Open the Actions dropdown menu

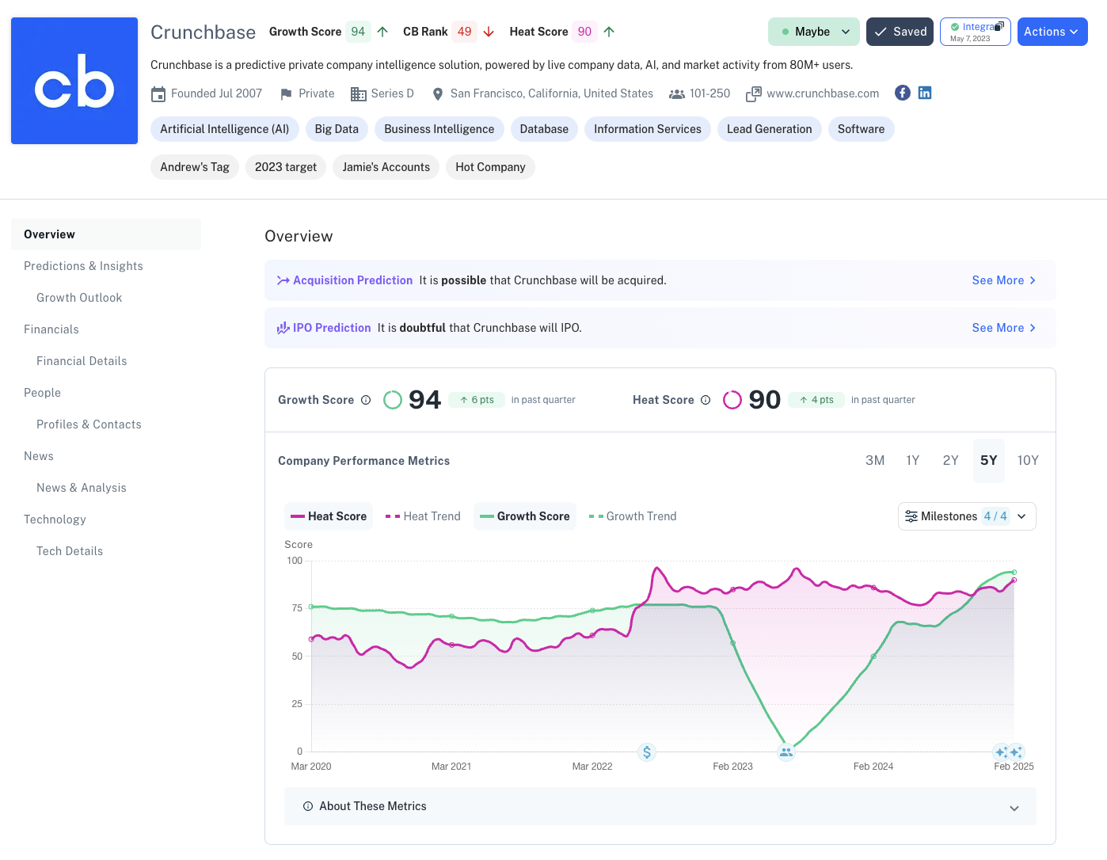click(x=1052, y=32)
